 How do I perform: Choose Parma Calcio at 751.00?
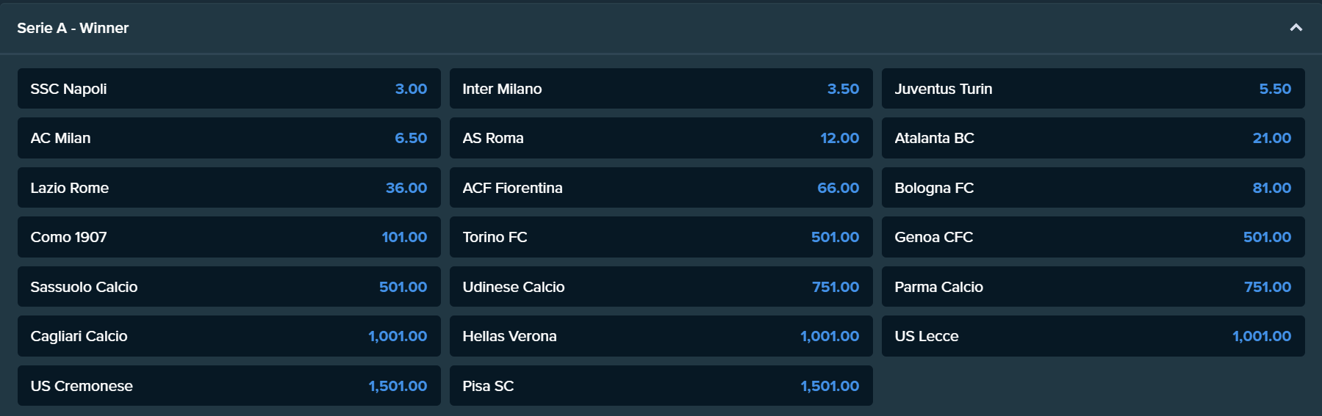pyautogui.click(x=1093, y=287)
